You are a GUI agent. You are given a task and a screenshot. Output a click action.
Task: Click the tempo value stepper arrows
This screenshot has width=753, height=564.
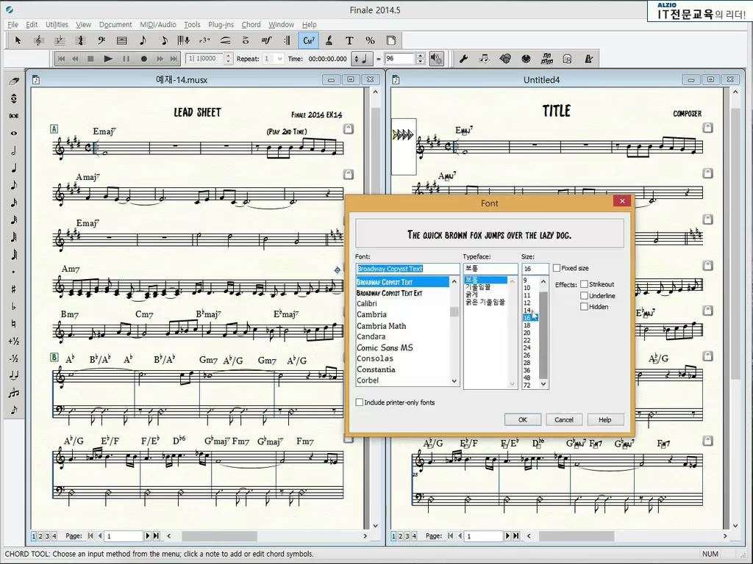tap(420, 59)
